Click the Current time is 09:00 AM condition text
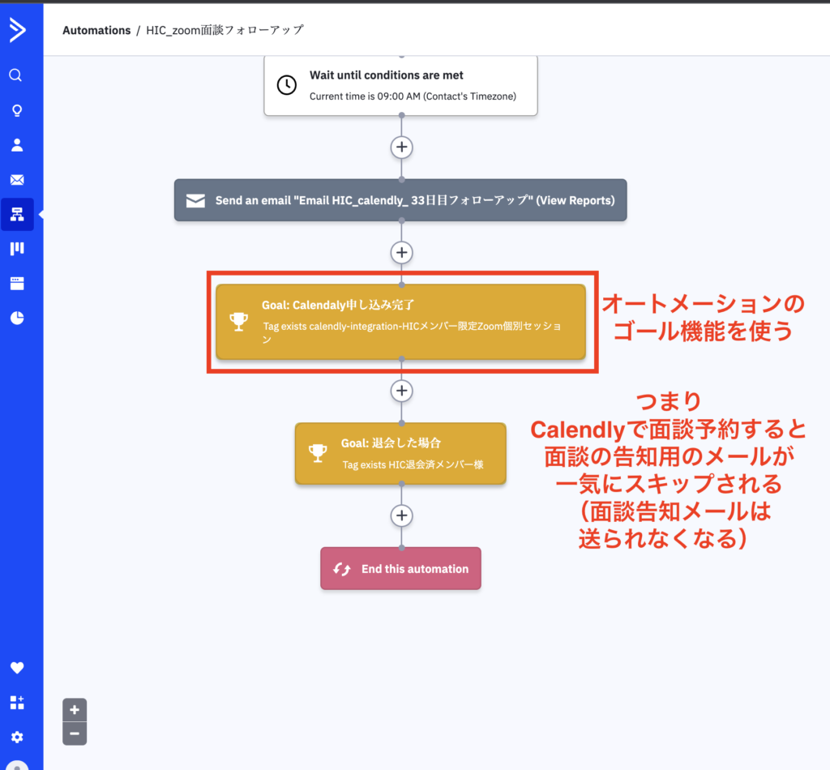Viewport: 830px width, 770px height. [x=413, y=96]
